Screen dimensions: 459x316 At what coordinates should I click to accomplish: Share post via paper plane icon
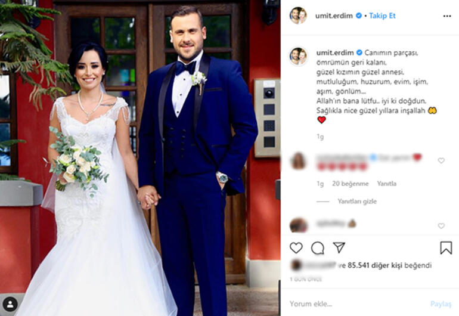[339, 247]
